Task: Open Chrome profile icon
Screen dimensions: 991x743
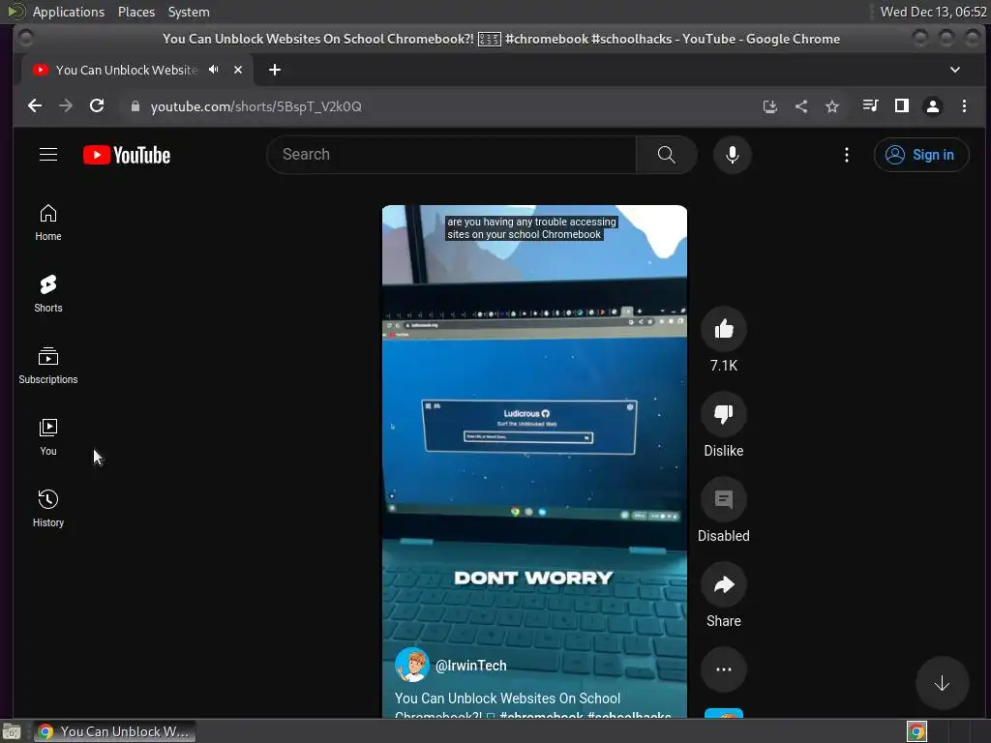Action: [x=932, y=106]
